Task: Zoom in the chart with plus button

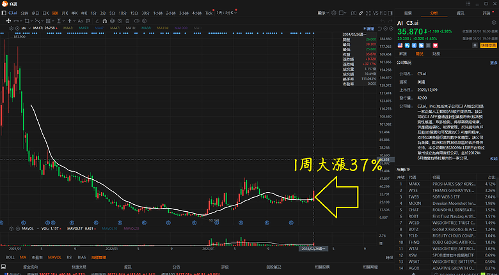Action: click(391, 29)
